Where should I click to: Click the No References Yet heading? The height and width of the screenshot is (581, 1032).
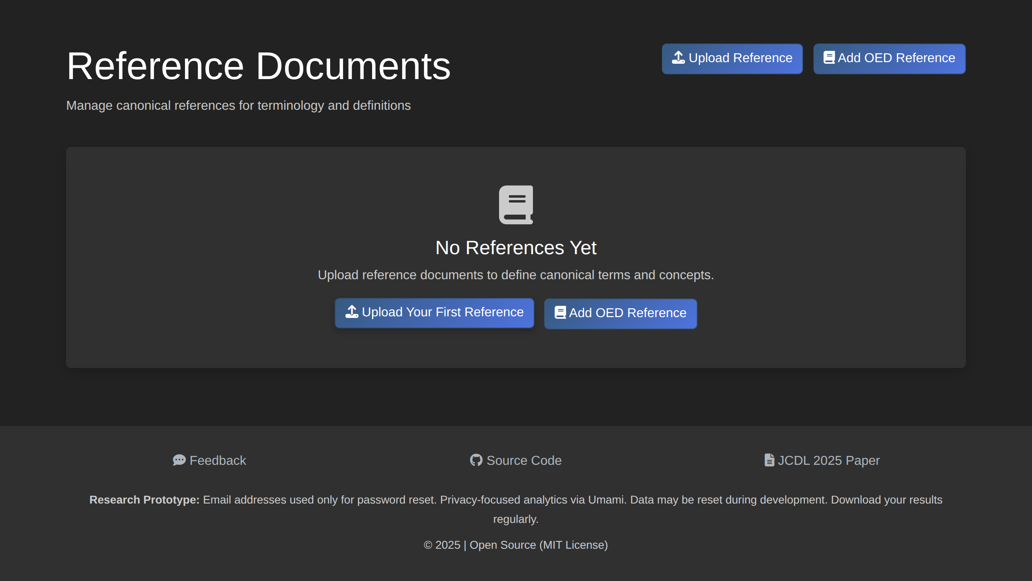click(x=516, y=248)
